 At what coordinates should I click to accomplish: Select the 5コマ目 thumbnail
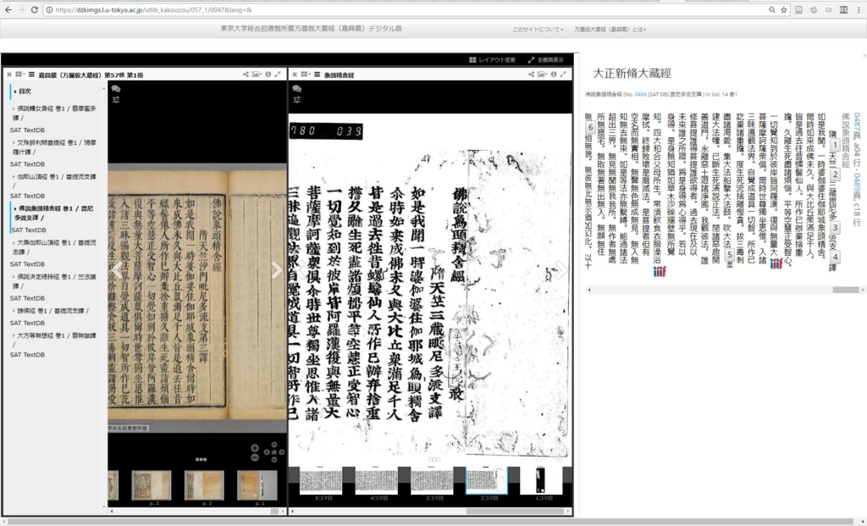click(321, 481)
